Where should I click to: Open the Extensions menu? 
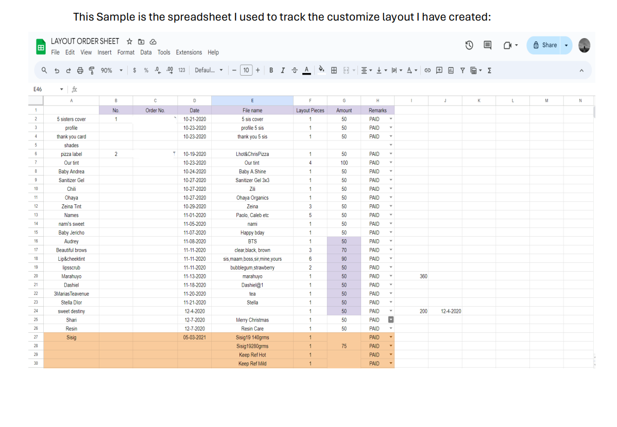pos(189,52)
